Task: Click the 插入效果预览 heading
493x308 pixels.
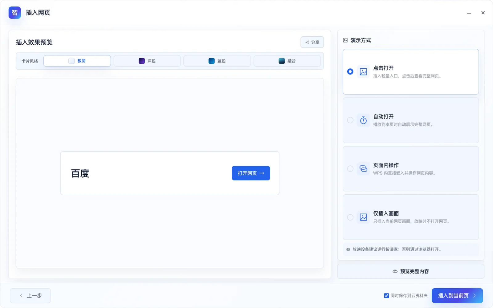Action: click(x=34, y=42)
